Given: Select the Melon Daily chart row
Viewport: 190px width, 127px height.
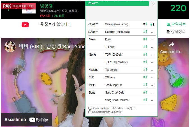Looking at the screenshot, I should click(122, 39).
